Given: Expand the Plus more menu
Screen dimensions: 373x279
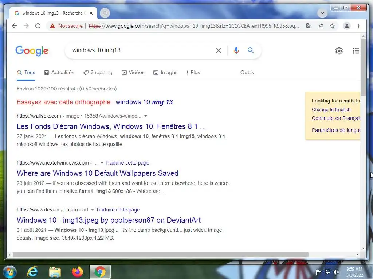Looking at the screenshot, I should (193, 73).
